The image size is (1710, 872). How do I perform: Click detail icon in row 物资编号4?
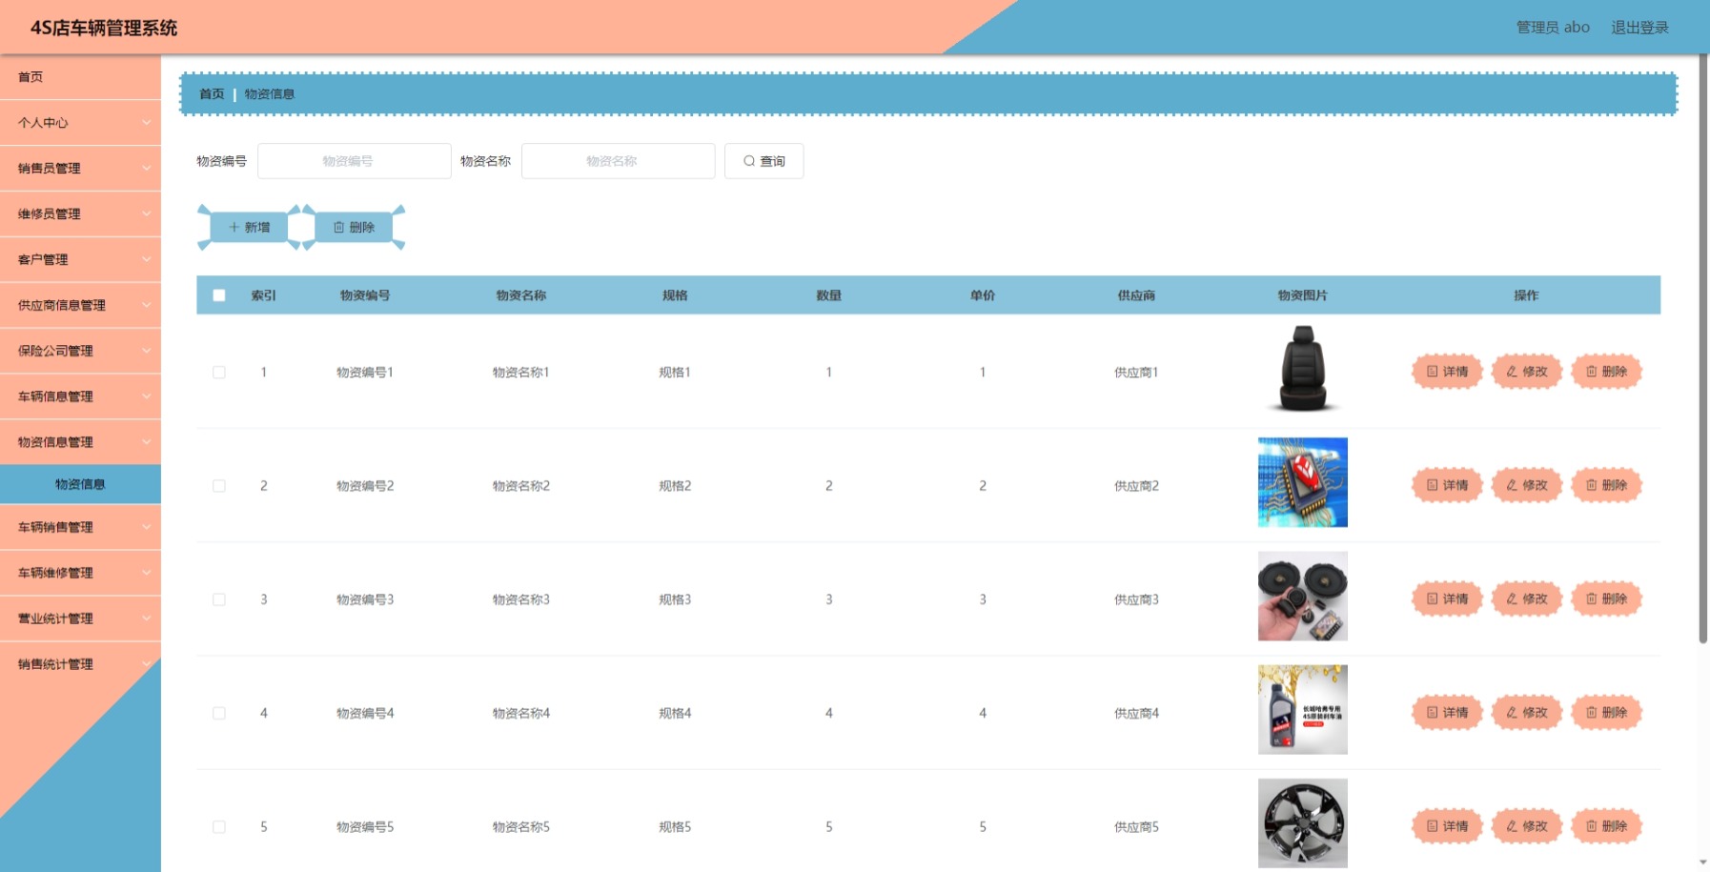tap(1432, 712)
